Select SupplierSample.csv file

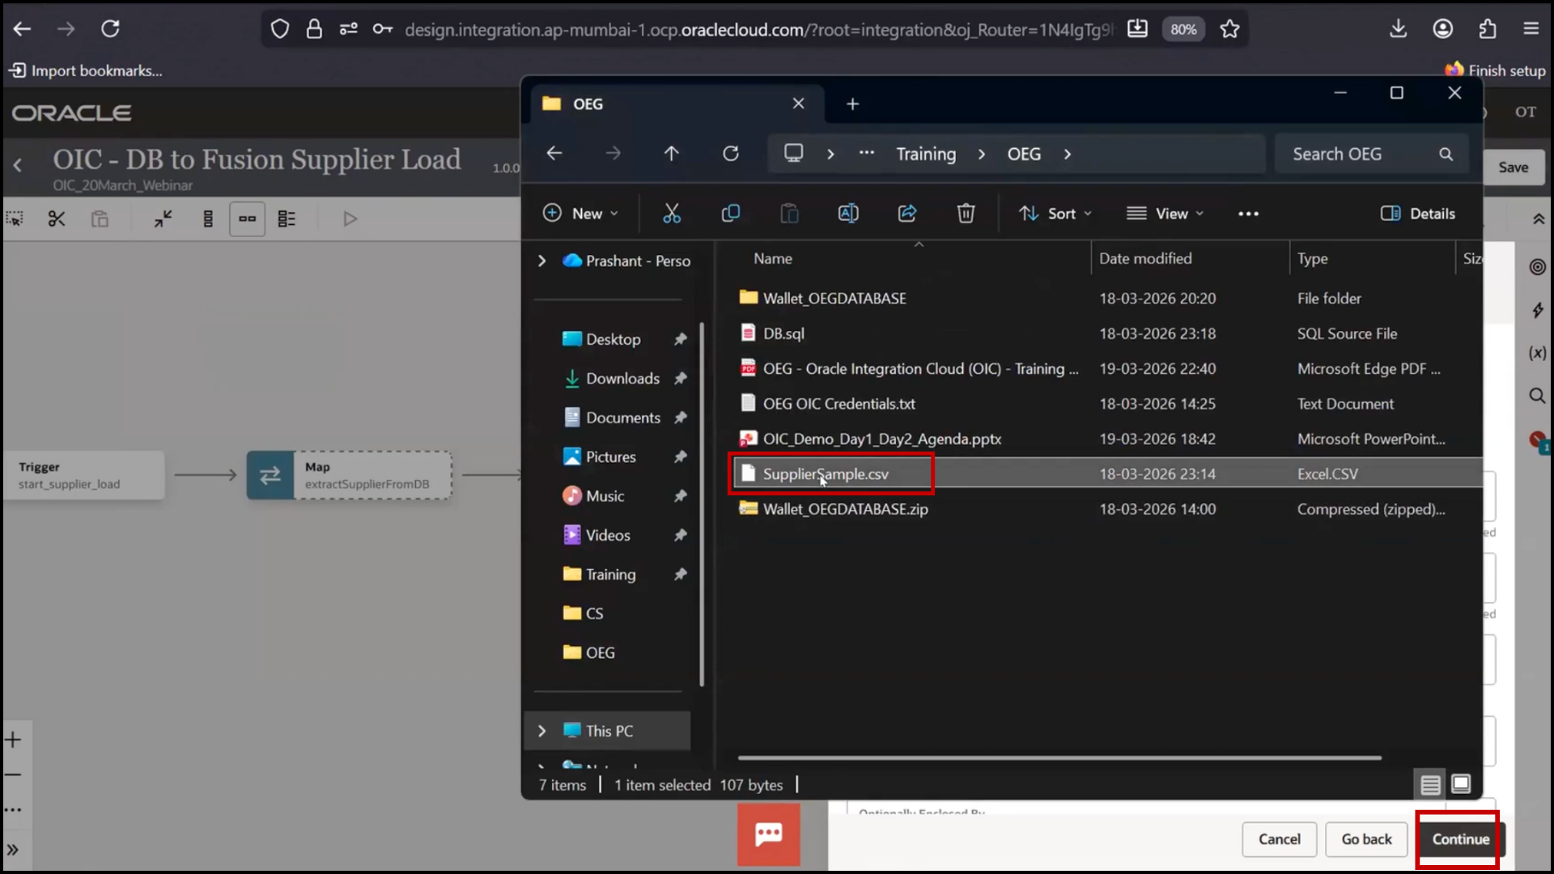coord(1106,473)
